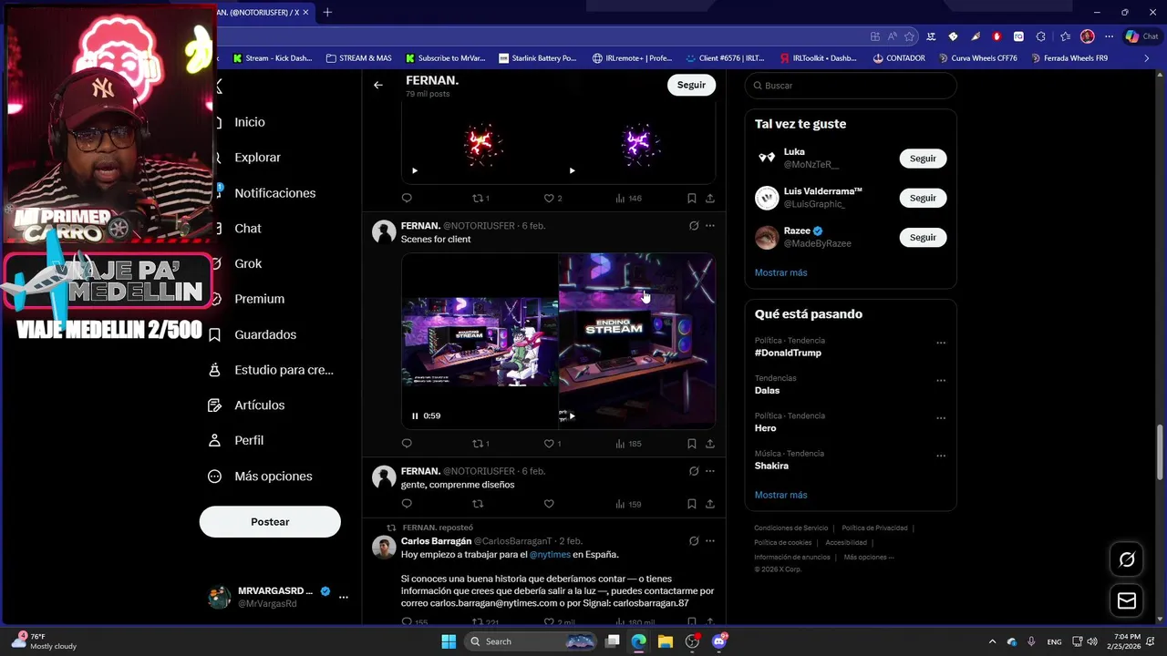Follow Razee @MadeByRazee
This screenshot has height=656, width=1167.
923,237
